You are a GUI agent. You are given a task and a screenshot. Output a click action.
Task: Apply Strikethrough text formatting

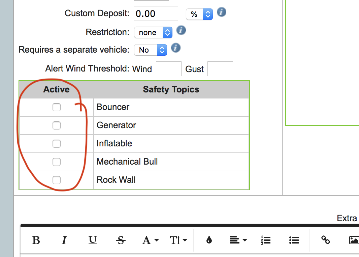pos(121,240)
